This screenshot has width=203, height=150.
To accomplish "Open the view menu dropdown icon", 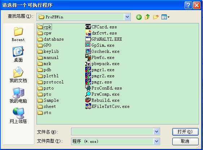I will pos(165,17).
